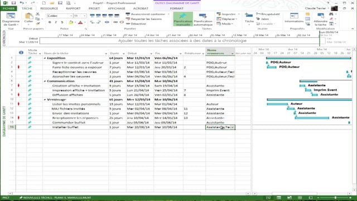The height and width of the screenshot is (201, 357).
Task: Click the Récapitulatif summary icon
Action: [x=268, y=14]
